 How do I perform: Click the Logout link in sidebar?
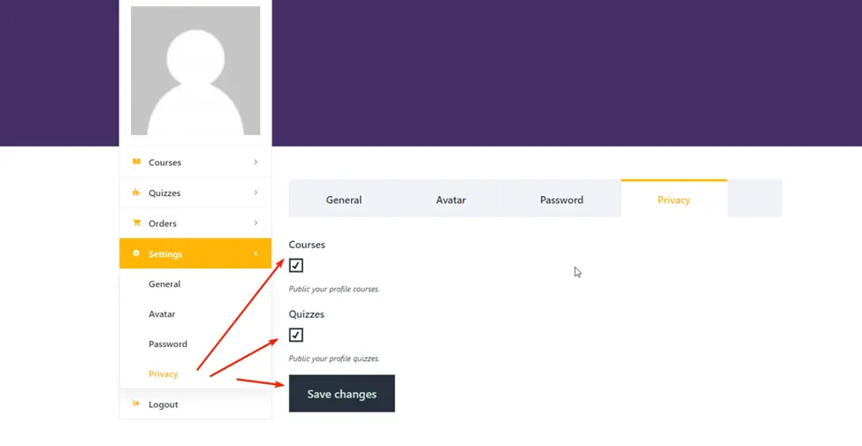[x=164, y=404]
